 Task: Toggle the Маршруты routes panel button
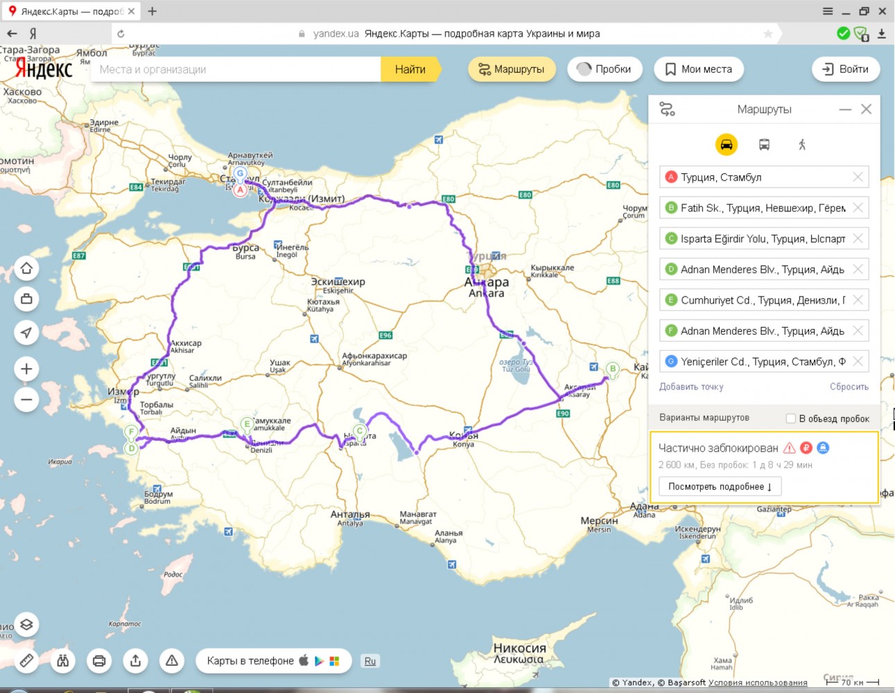point(512,69)
